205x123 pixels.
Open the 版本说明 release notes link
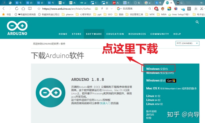(x=151, y=111)
